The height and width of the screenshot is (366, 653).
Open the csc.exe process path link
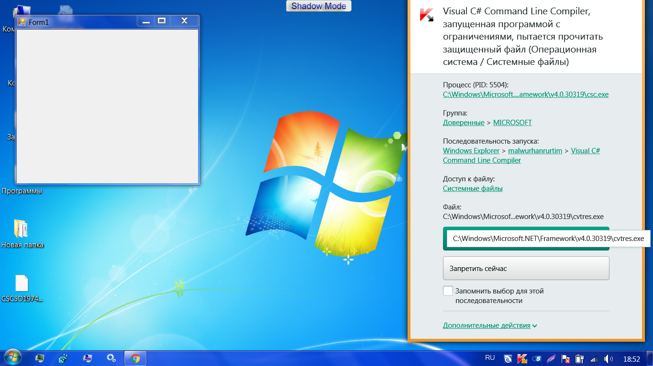[x=525, y=94]
